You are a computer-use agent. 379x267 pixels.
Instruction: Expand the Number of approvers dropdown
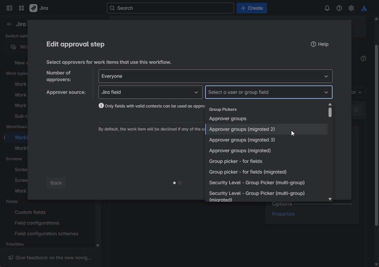coord(215,76)
